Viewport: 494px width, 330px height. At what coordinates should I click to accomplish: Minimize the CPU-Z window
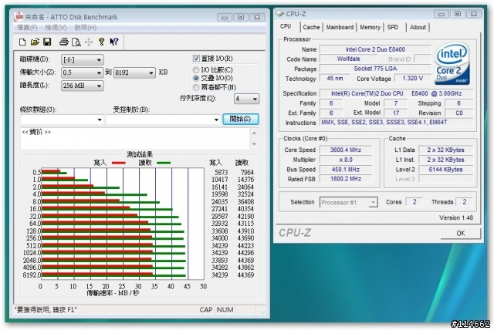[441, 14]
